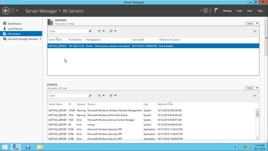Open the View menu
The image size is (268, 151).
point(250,11)
